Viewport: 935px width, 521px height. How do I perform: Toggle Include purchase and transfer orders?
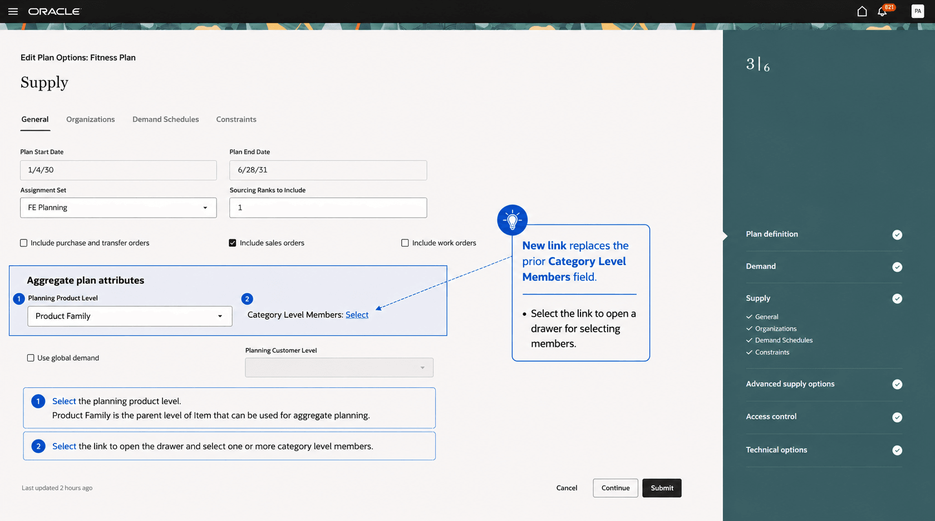pos(23,243)
